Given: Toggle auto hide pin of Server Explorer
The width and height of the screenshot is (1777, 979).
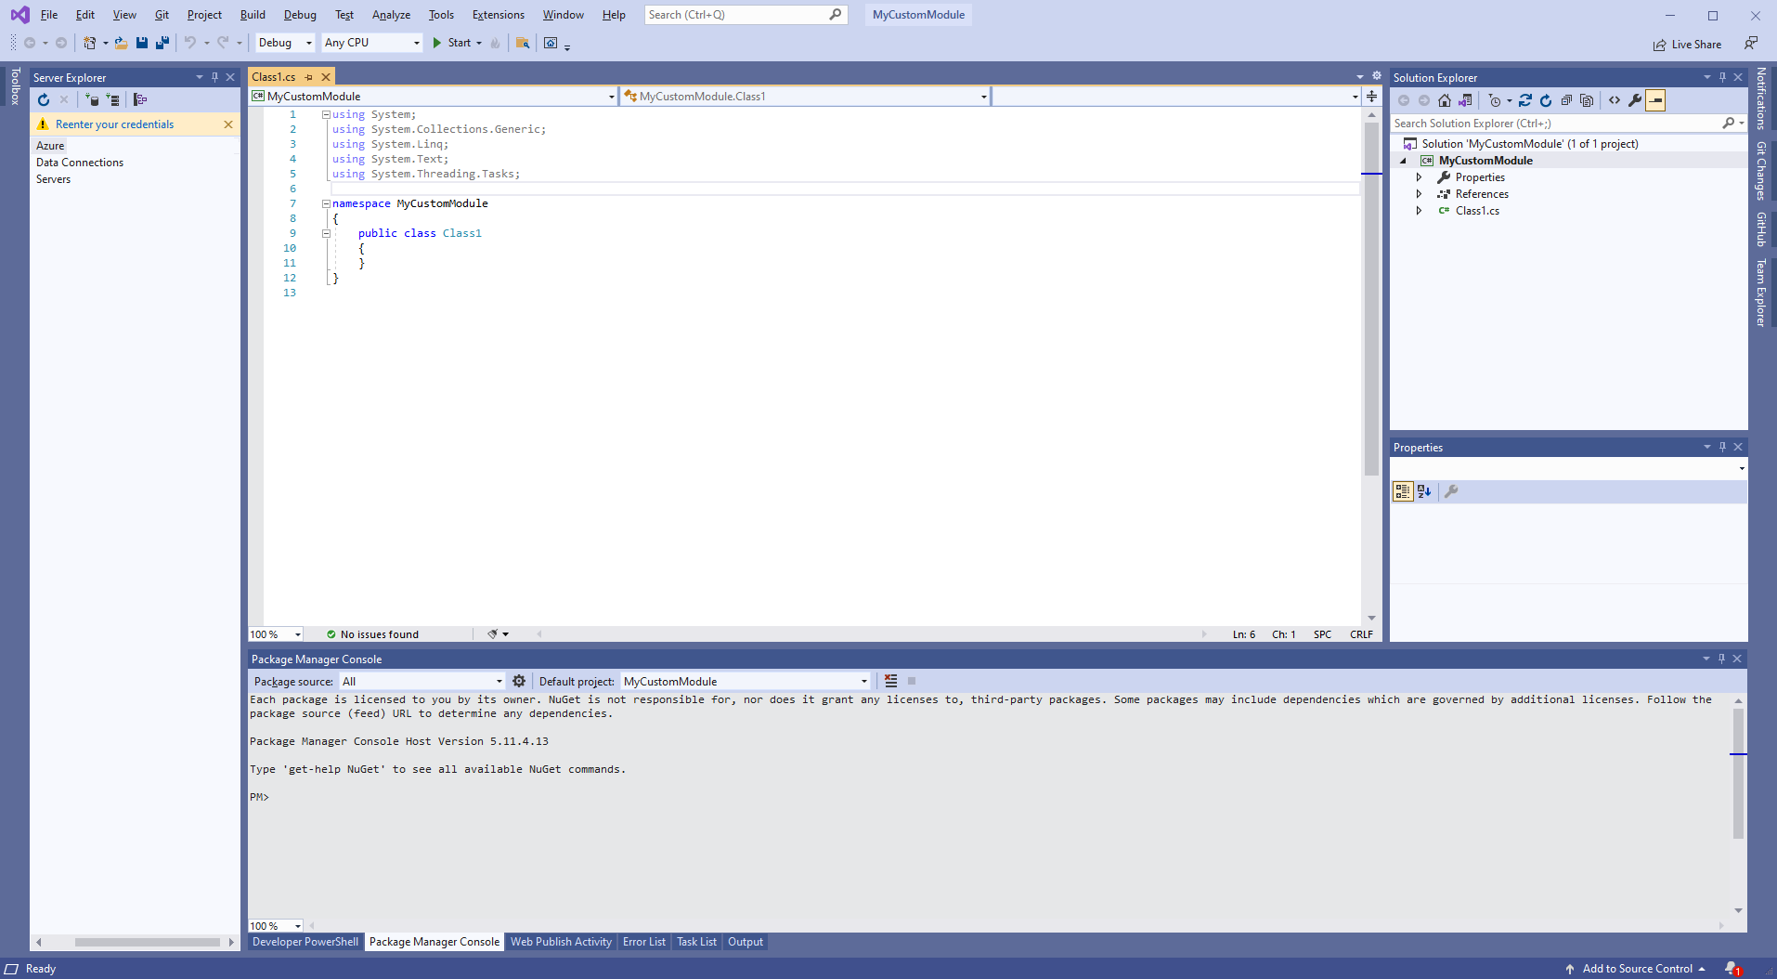Looking at the screenshot, I should point(214,77).
